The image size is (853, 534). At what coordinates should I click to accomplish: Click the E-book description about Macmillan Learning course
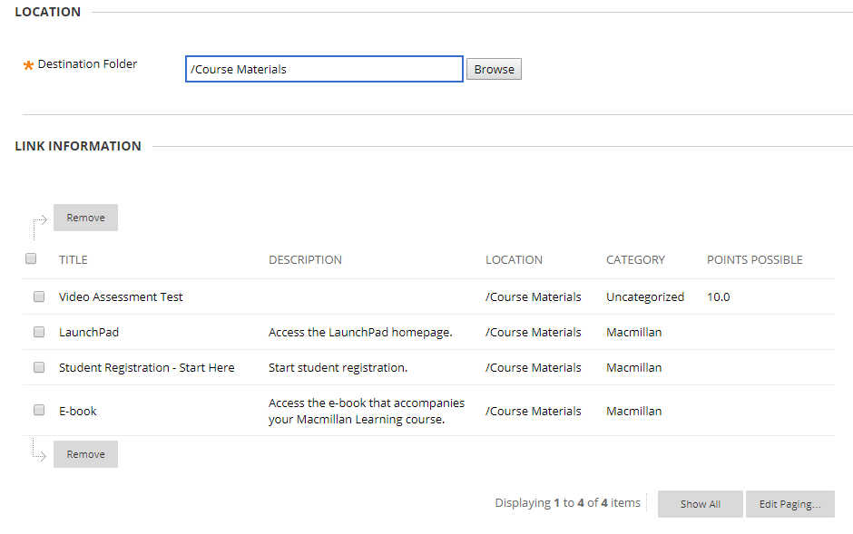point(367,412)
